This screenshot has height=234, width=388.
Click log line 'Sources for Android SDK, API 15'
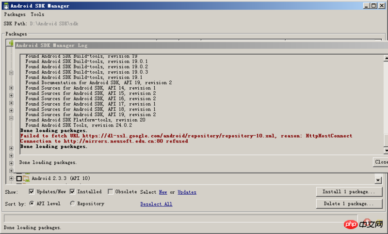coord(90,93)
